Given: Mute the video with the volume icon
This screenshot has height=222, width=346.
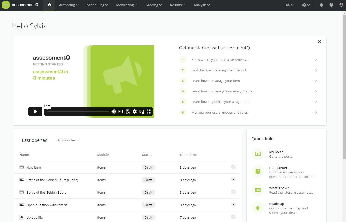Looking at the screenshot, I should [x=114, y=112].
